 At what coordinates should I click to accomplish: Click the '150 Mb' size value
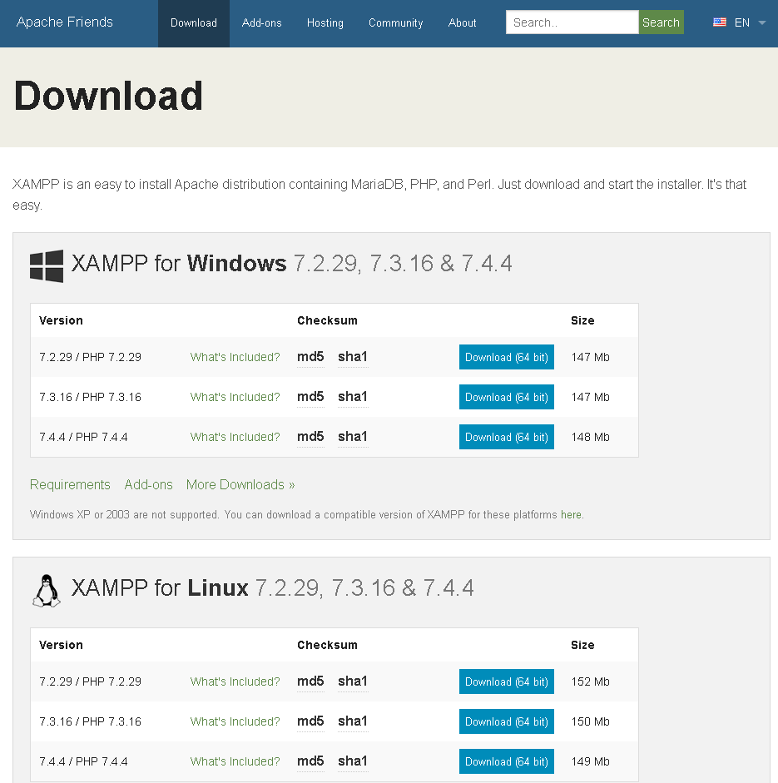click(x=590, y=721)
